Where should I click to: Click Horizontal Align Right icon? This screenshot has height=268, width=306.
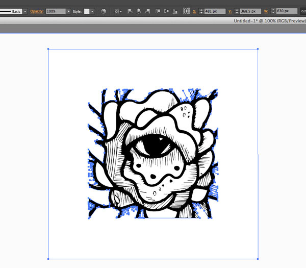click(x=148, y=11)
